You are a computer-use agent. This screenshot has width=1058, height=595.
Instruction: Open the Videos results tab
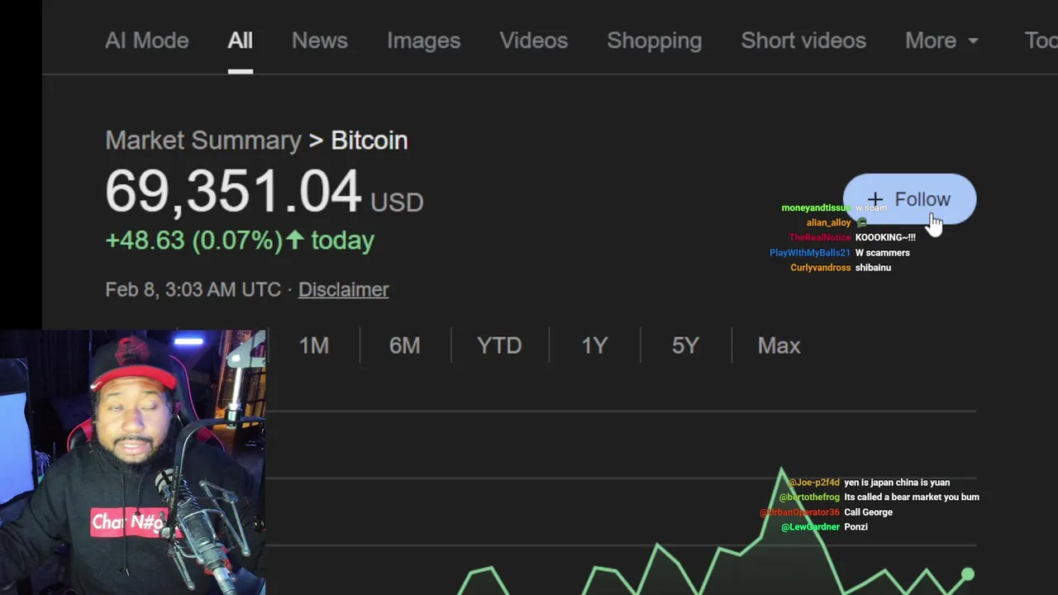533,40
